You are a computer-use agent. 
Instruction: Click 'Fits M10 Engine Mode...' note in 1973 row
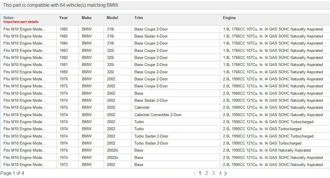(24, 165)
